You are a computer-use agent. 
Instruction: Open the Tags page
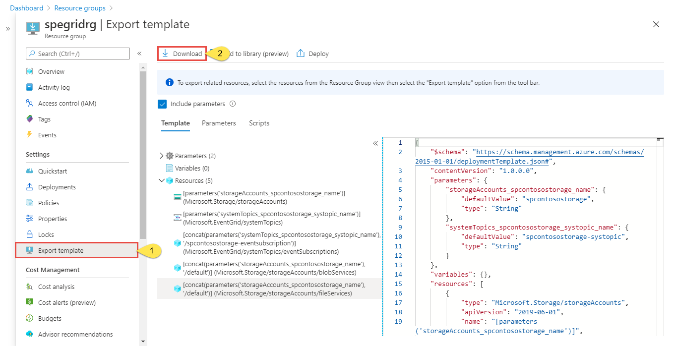pyautogui.click(x=44, y=119)
